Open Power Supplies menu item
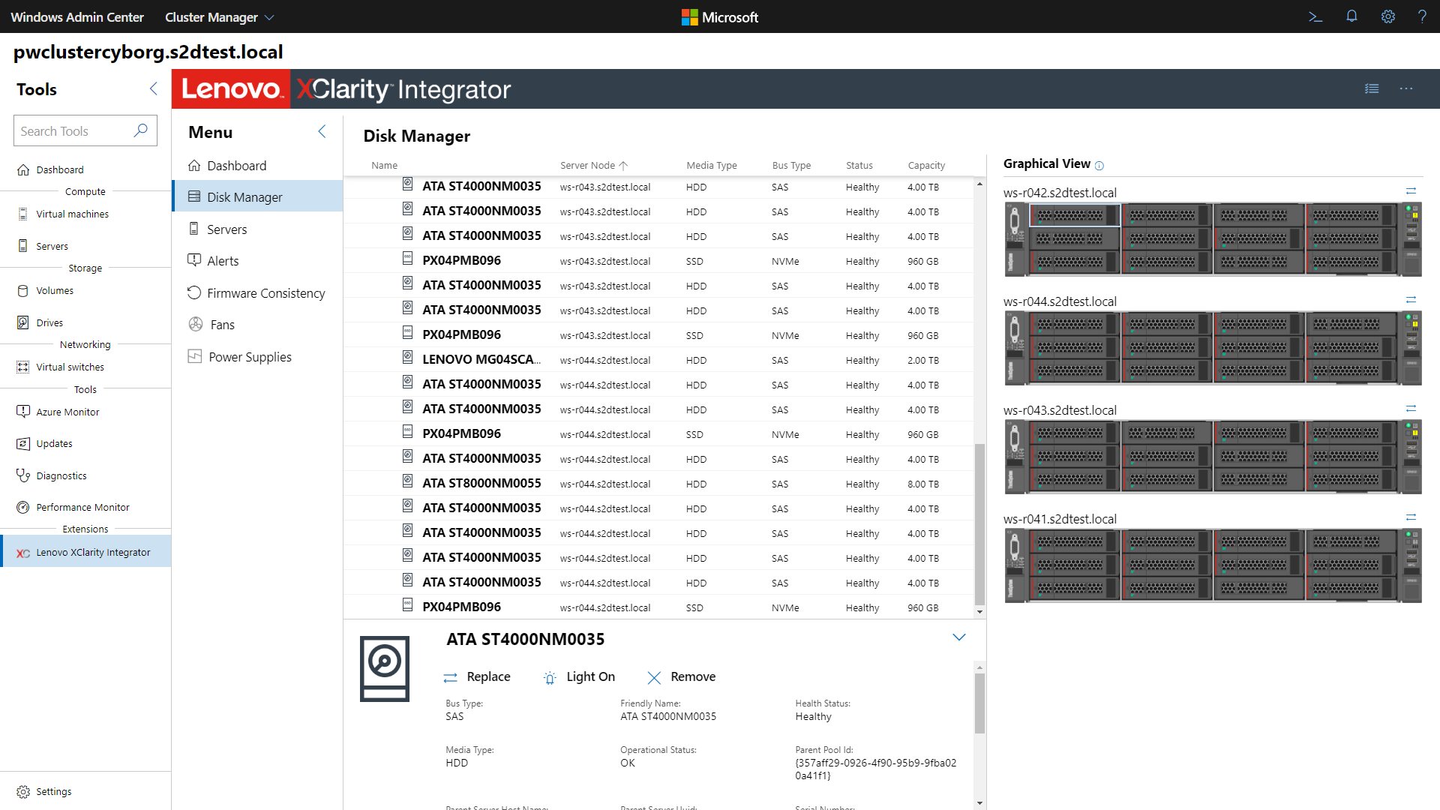Screen dimensions: 1440x810 coord(257,357)
